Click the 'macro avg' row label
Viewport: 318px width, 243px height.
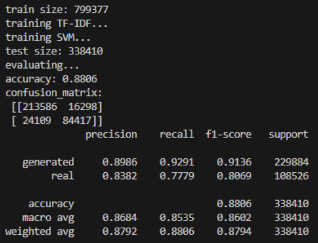tap(48, 218)
